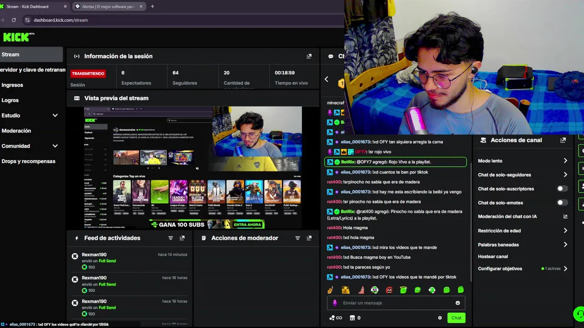Open Restricción de edad settings chevron
This screenshot has width=584, height=328.
(x=565, y=231)
